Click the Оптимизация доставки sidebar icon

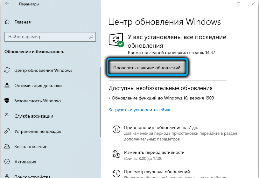pyautogui.click(x=7, y=86)
